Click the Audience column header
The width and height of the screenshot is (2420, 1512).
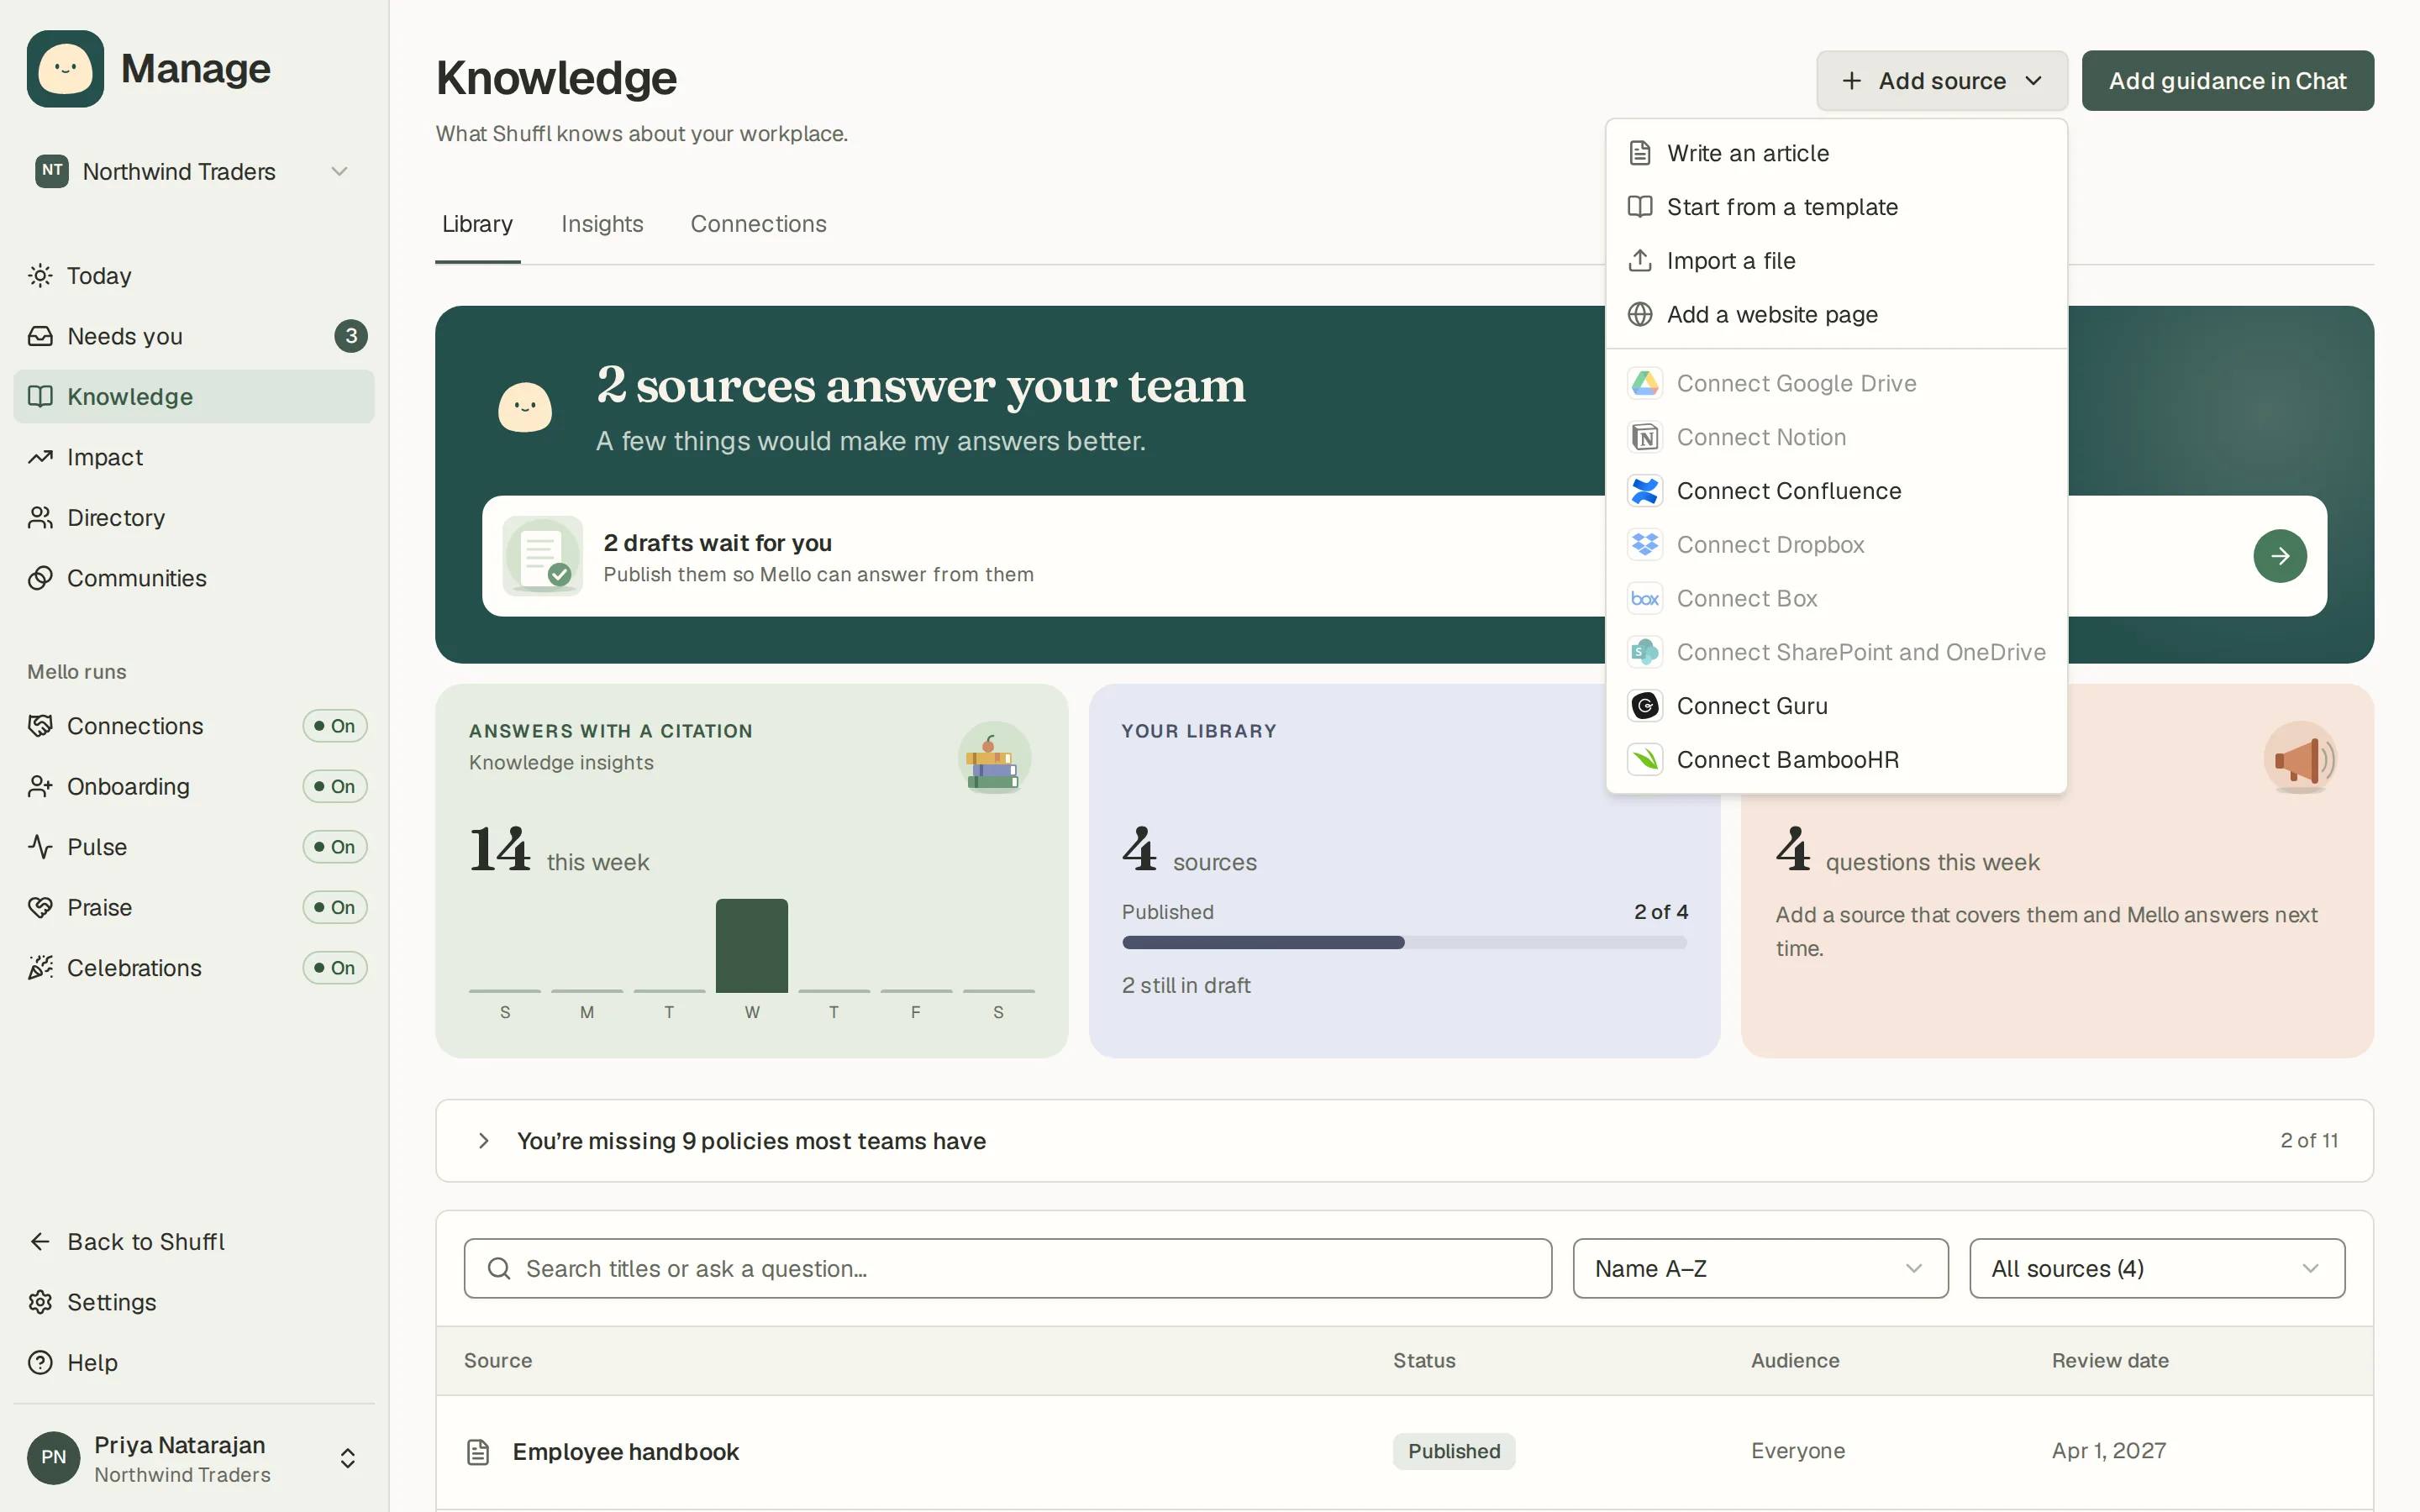click(1795, 1360)
